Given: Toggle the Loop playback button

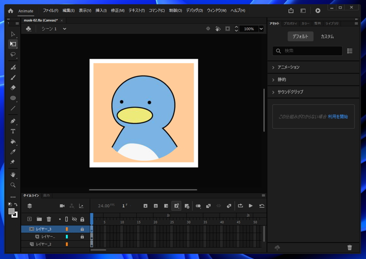Looking at the screenshot, I should point(240,206).
